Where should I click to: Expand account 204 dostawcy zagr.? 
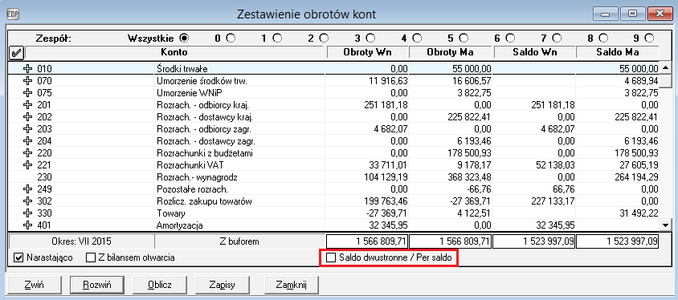click(x=28, y=140)
